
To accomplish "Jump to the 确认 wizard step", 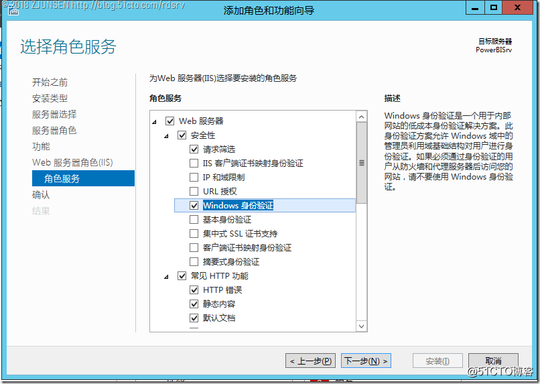I will click(x=41, y=194).
